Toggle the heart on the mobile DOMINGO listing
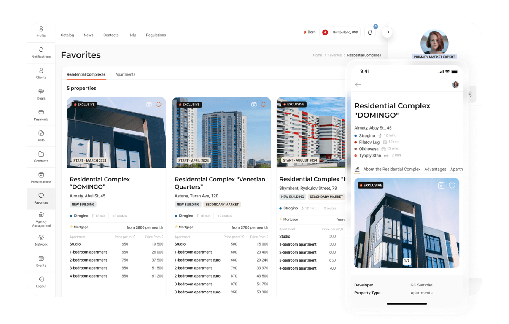Screen dimensions: 509x324 click(x=452, y=185)
